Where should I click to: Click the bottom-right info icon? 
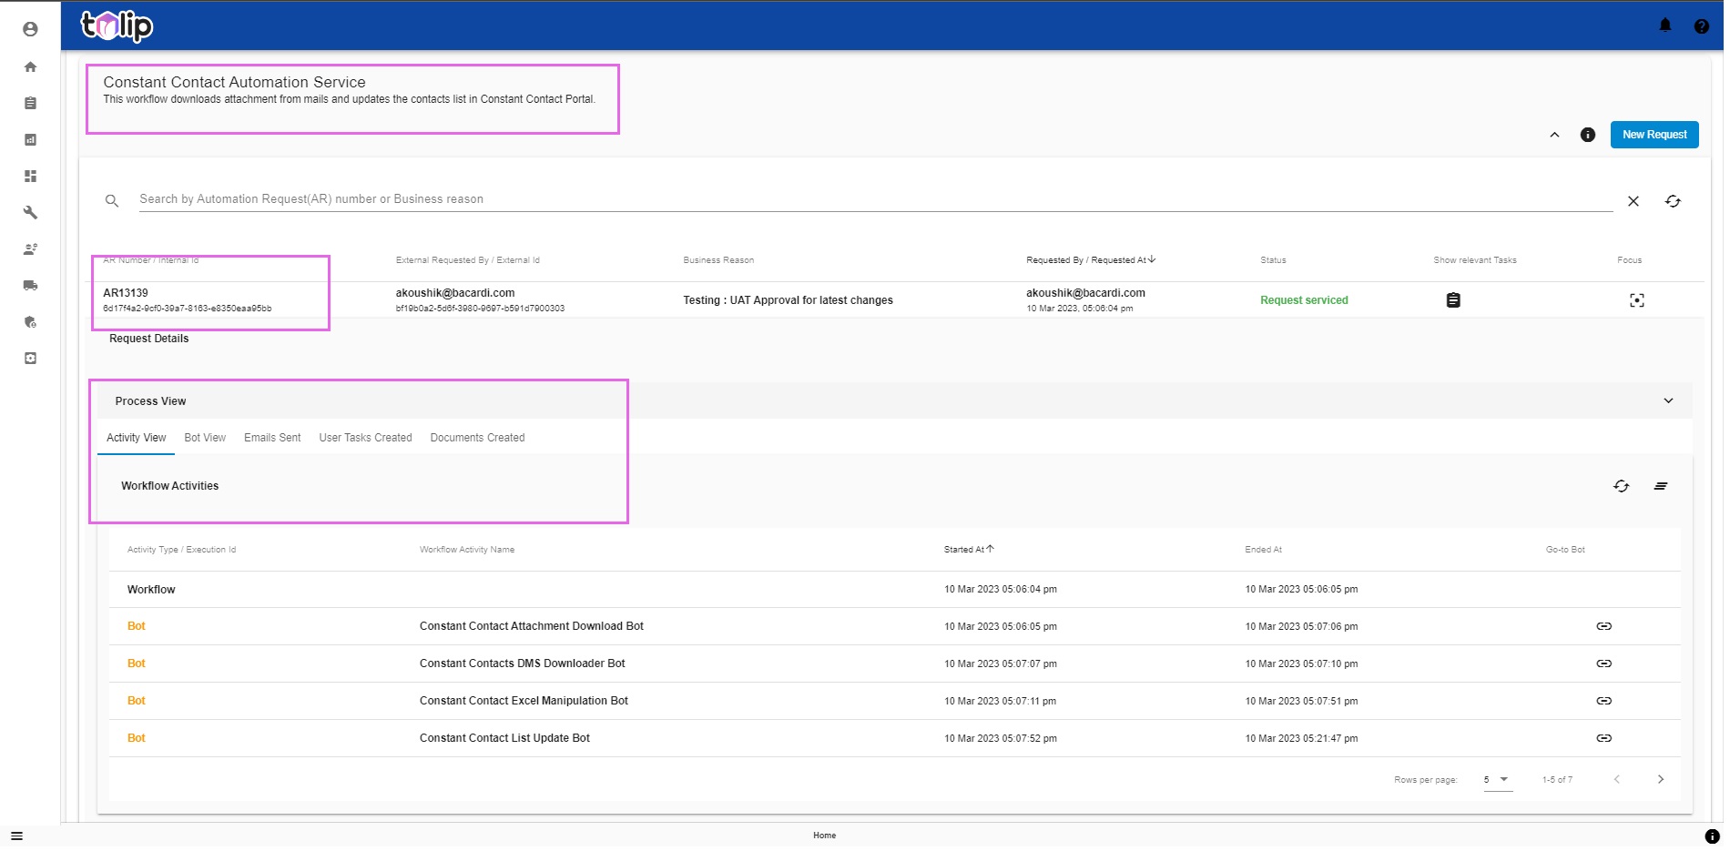click(x=1712, y=836)
